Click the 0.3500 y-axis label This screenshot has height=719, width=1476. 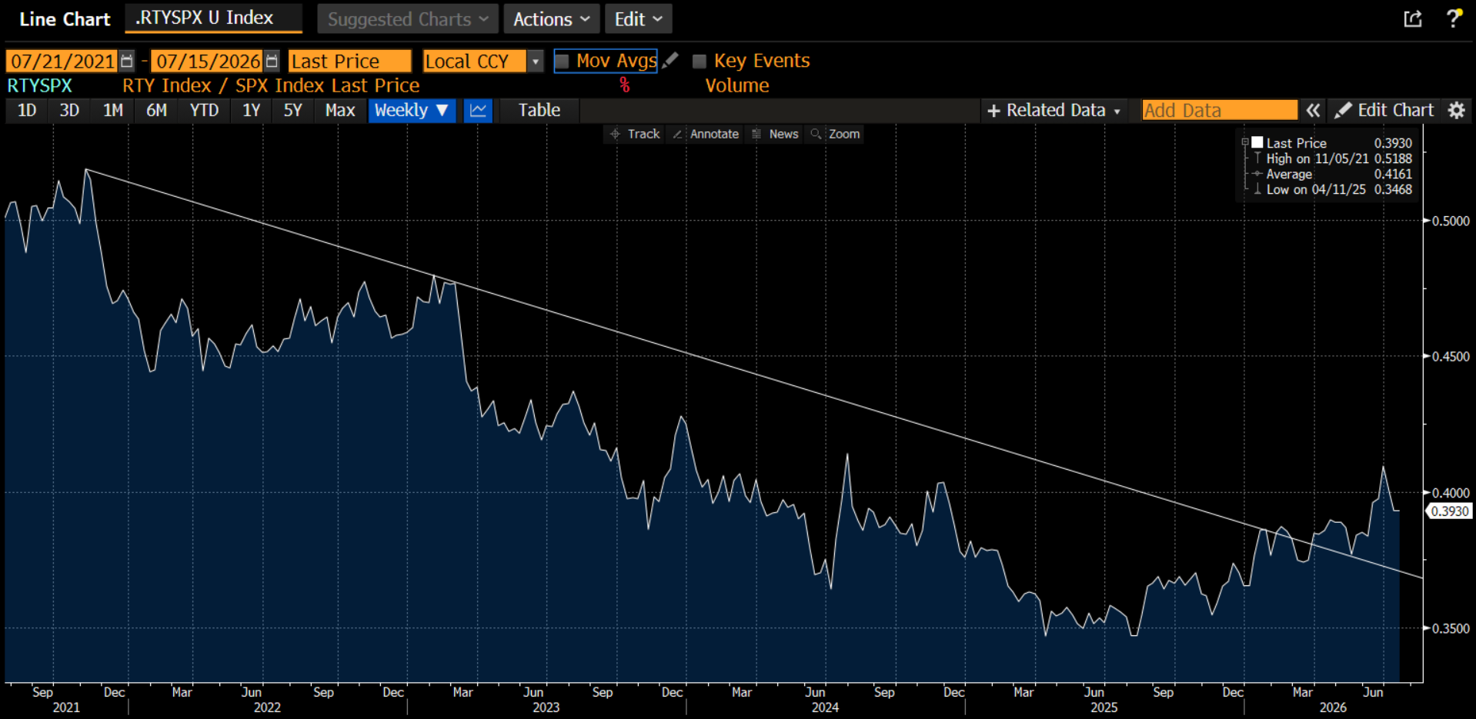pyautogui.click(x=1451, y=628)
